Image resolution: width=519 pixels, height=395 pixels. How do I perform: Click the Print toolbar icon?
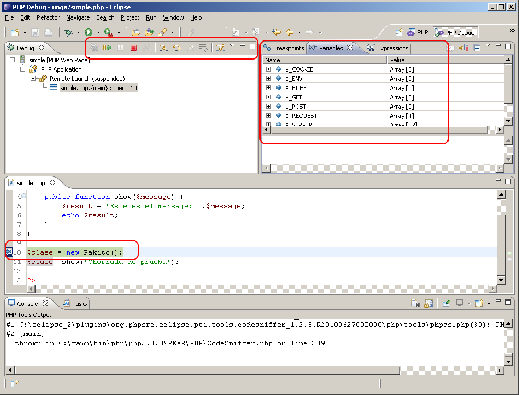pyautogui.click(x=48, y=32)
